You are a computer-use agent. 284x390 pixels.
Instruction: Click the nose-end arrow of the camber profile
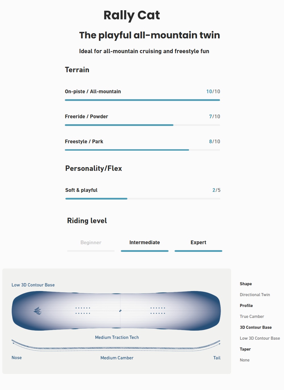13,343
